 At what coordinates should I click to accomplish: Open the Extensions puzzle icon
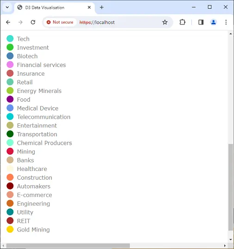pyautogui.click(x=182, y=22)
